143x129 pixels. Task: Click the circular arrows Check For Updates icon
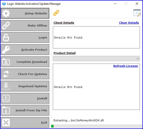click(6, 74)
